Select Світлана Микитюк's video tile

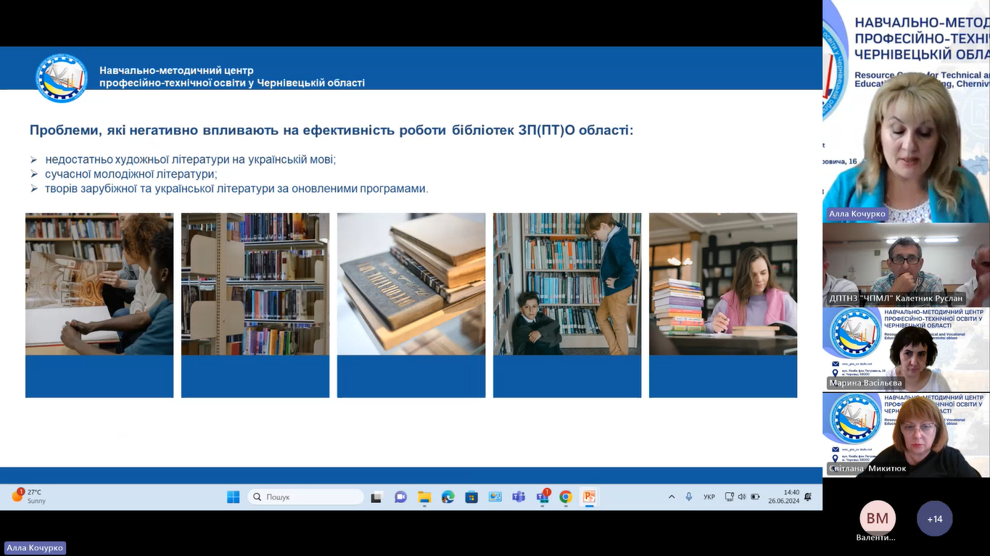click(906, 433)
